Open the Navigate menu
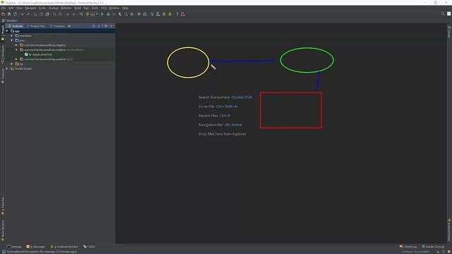452x254 pixels. click(30, 8)
